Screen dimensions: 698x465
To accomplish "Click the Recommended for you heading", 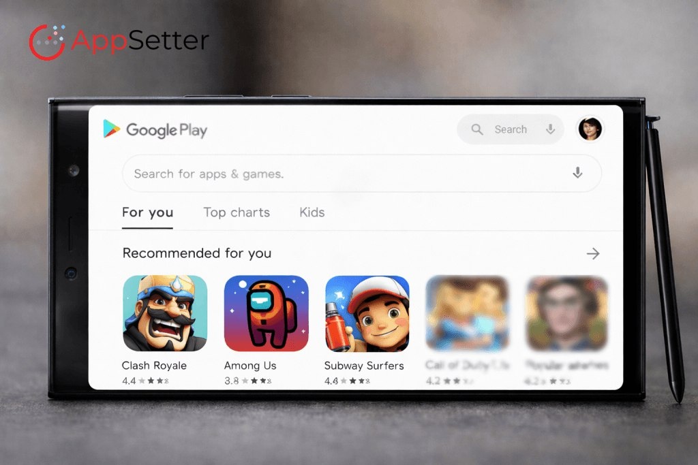I will click(x=197, y=253).
